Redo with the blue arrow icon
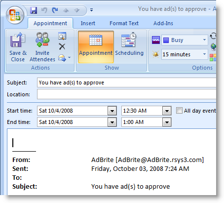The height and width of the screenshot is (203, 224). tap(55, 10)
